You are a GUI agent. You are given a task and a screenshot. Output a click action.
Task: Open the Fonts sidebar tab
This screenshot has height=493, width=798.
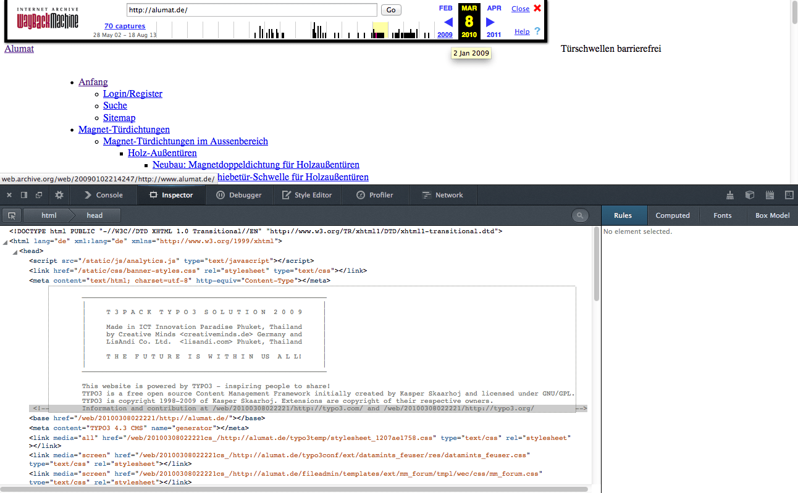722,215
